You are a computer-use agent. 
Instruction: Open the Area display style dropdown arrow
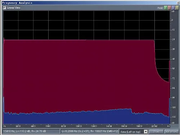coord(145,131)
